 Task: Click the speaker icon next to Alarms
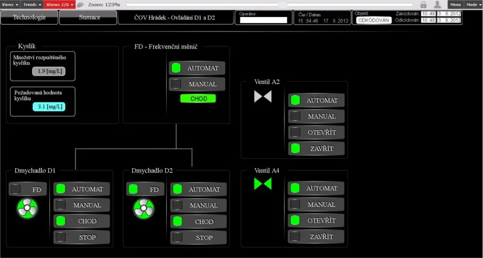click(80, 4)
